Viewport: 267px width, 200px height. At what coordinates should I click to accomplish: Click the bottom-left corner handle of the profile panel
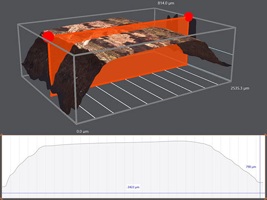(x=1, y=198)
